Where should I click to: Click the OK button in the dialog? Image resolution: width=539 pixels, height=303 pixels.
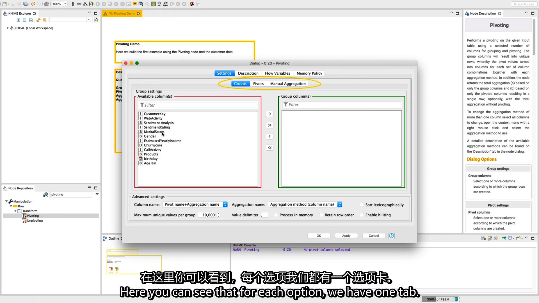[x=319, y=236]
